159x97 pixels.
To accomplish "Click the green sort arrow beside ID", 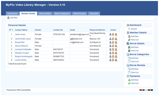I will click(12, 30).
